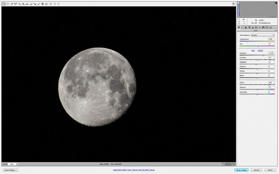
Task: Click the Whites slider handle
Action: pyautogui.click(x=257, y=73)
